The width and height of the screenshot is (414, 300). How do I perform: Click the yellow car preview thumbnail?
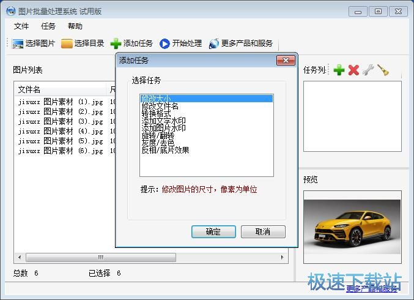(352, 220)
